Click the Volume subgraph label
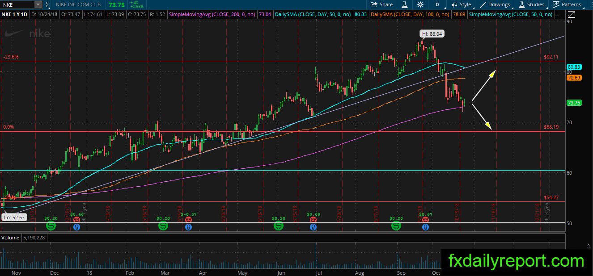Image resolution: width=593 pixels, height=276 pixels. tap(10, 238)
